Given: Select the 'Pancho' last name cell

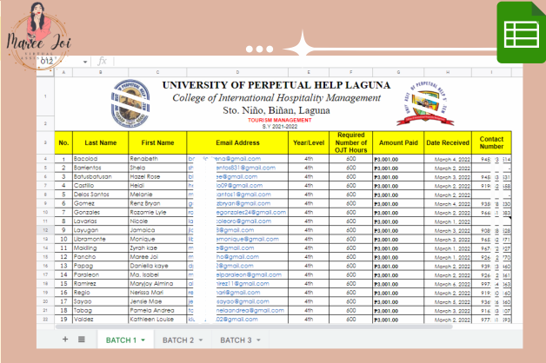Looking at the screenshot, I should [x=100, y=257].
